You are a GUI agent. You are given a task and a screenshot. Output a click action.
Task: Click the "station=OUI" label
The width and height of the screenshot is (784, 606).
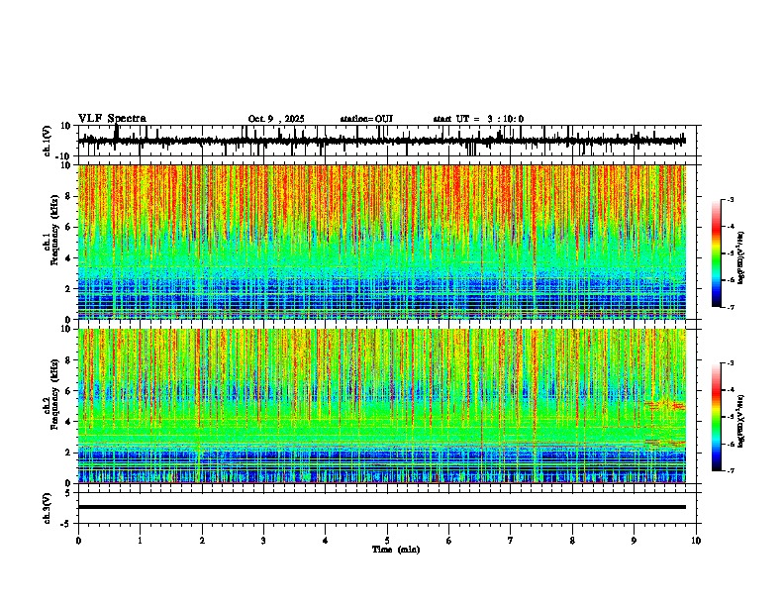coord(366,119)
